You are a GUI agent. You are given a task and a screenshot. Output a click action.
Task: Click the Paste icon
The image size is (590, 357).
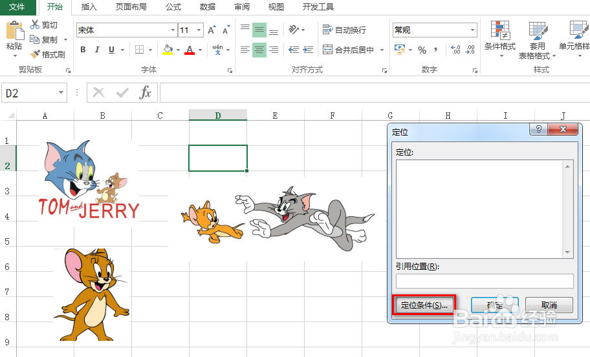[x=14, y=30]
